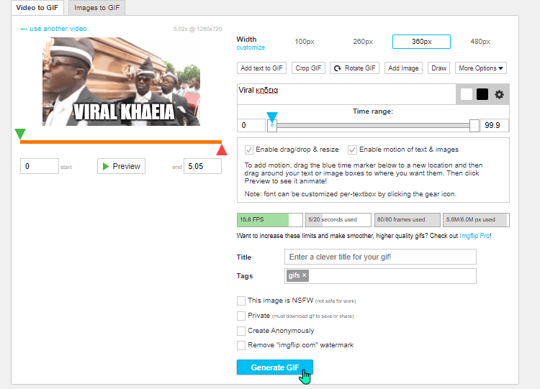Click the Viral κηδεια text box
The width and height of the screenshot is (540, 389).
(346, 94)
